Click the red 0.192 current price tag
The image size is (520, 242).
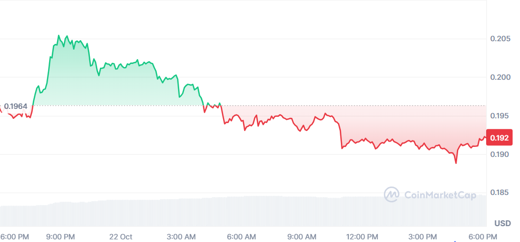point(499,138)
